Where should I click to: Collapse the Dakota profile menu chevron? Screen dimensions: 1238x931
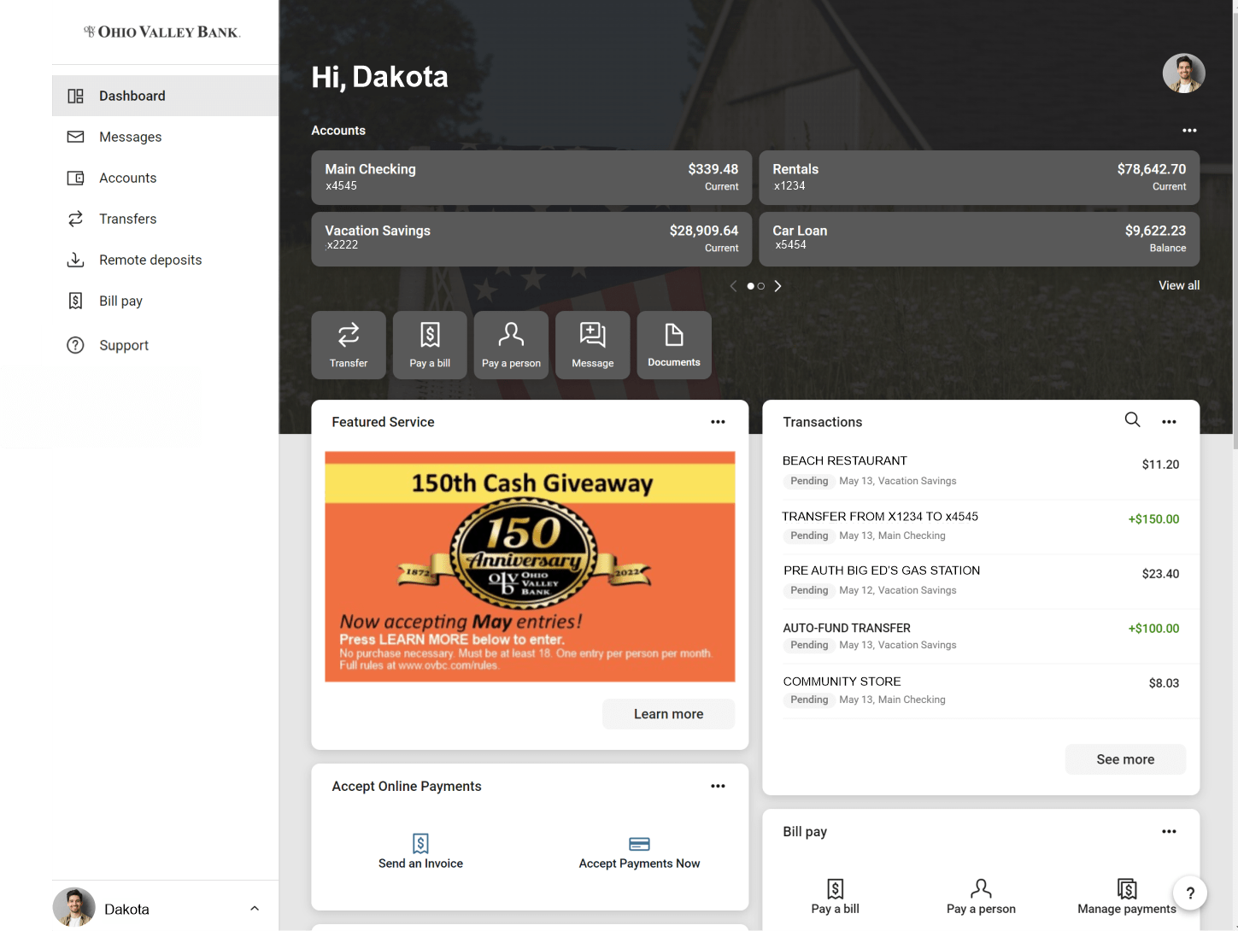pos(254,908)
